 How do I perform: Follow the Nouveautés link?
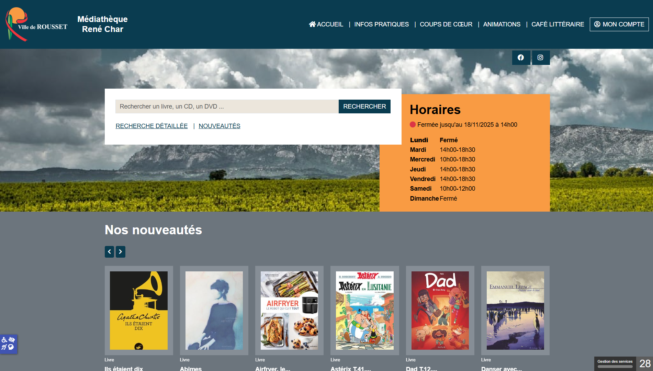pyautogui.click(x=219, y=126)
